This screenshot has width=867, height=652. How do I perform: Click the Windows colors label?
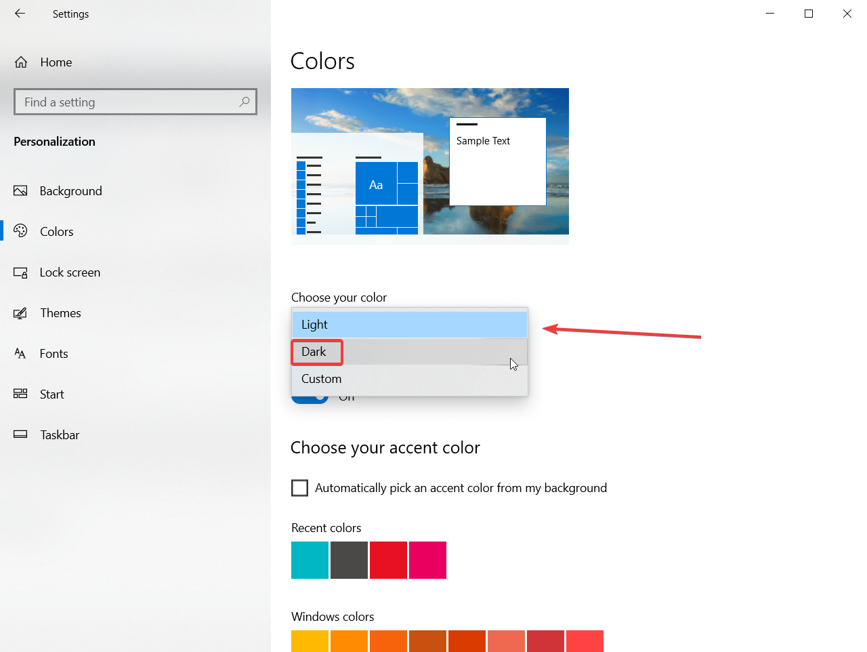[333, 617]
